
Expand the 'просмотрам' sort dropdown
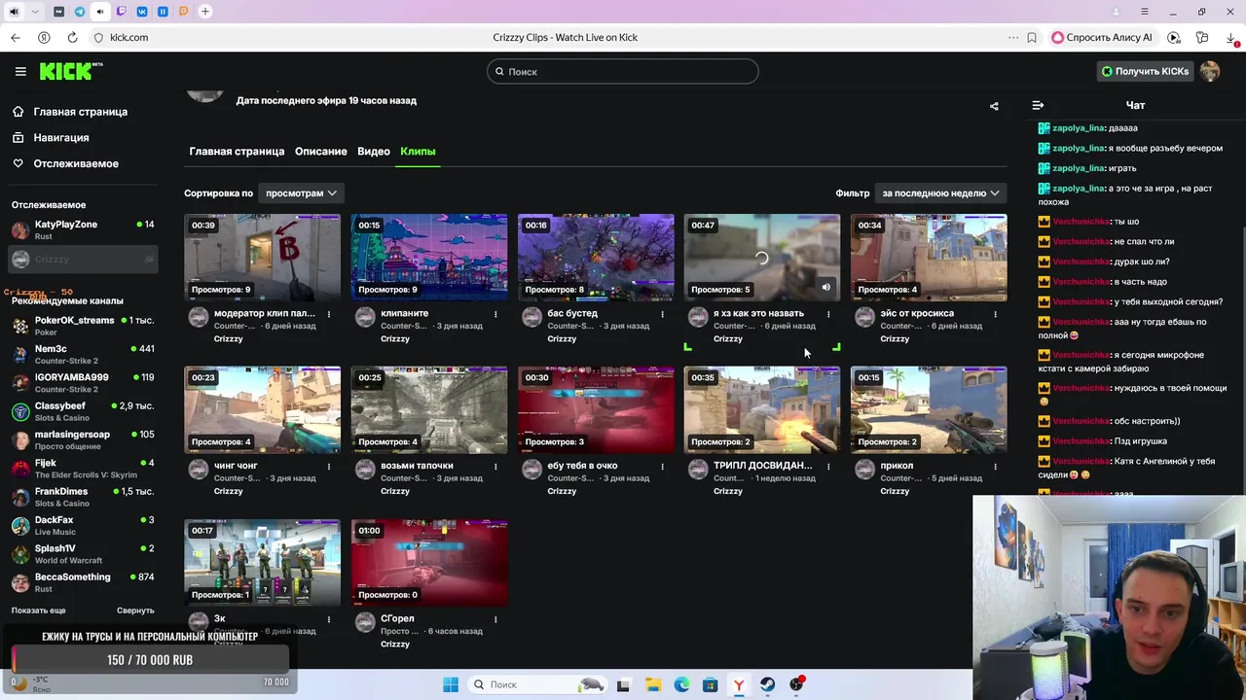click(301, 192)
